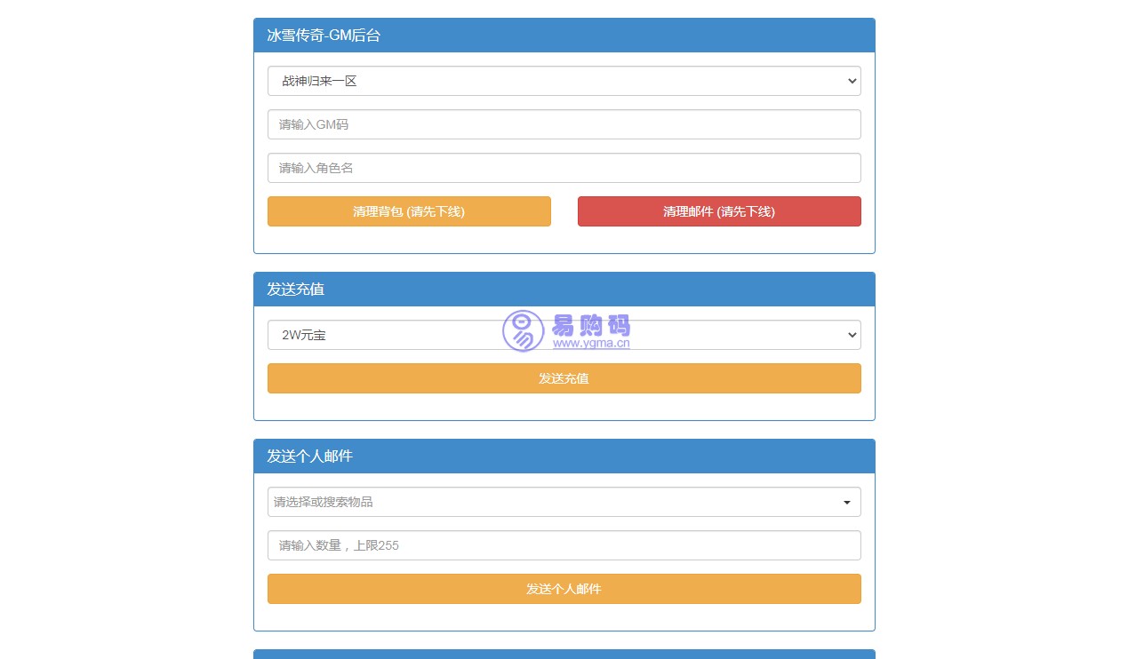Click the chevron on the 2W元宝 select
Image resolution: width=1128 pixels, height=659 pixels.
click(x=852, y=335)
